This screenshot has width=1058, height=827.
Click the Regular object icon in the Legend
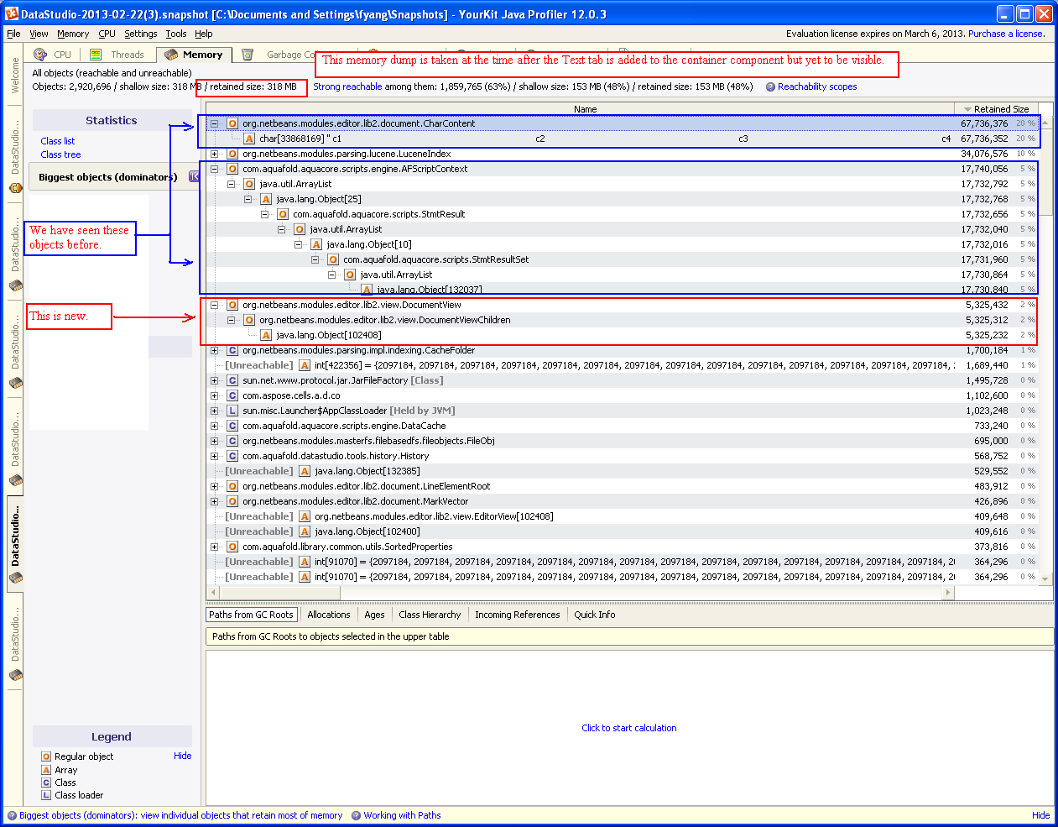point(46,756)
